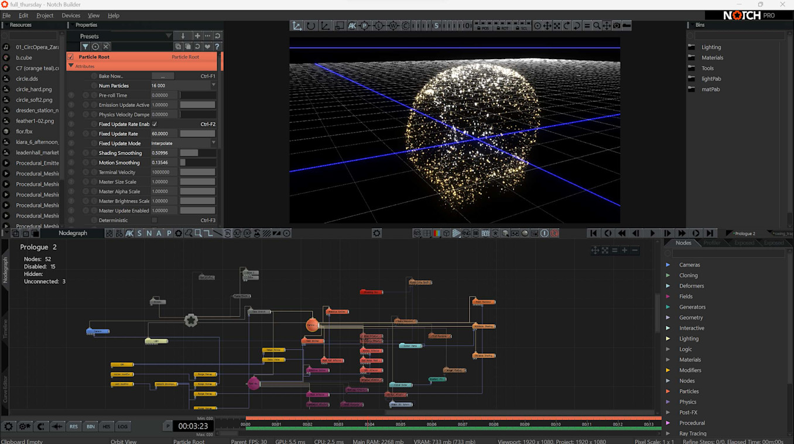
Task: Open the Project menu
Action: 45,15
